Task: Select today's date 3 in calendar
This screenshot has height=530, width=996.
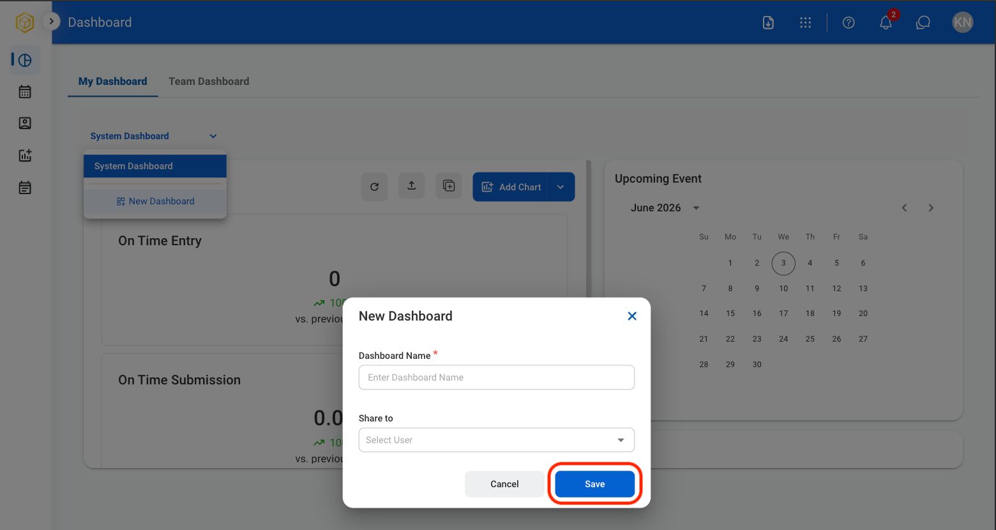Action: tap(783, 263)
